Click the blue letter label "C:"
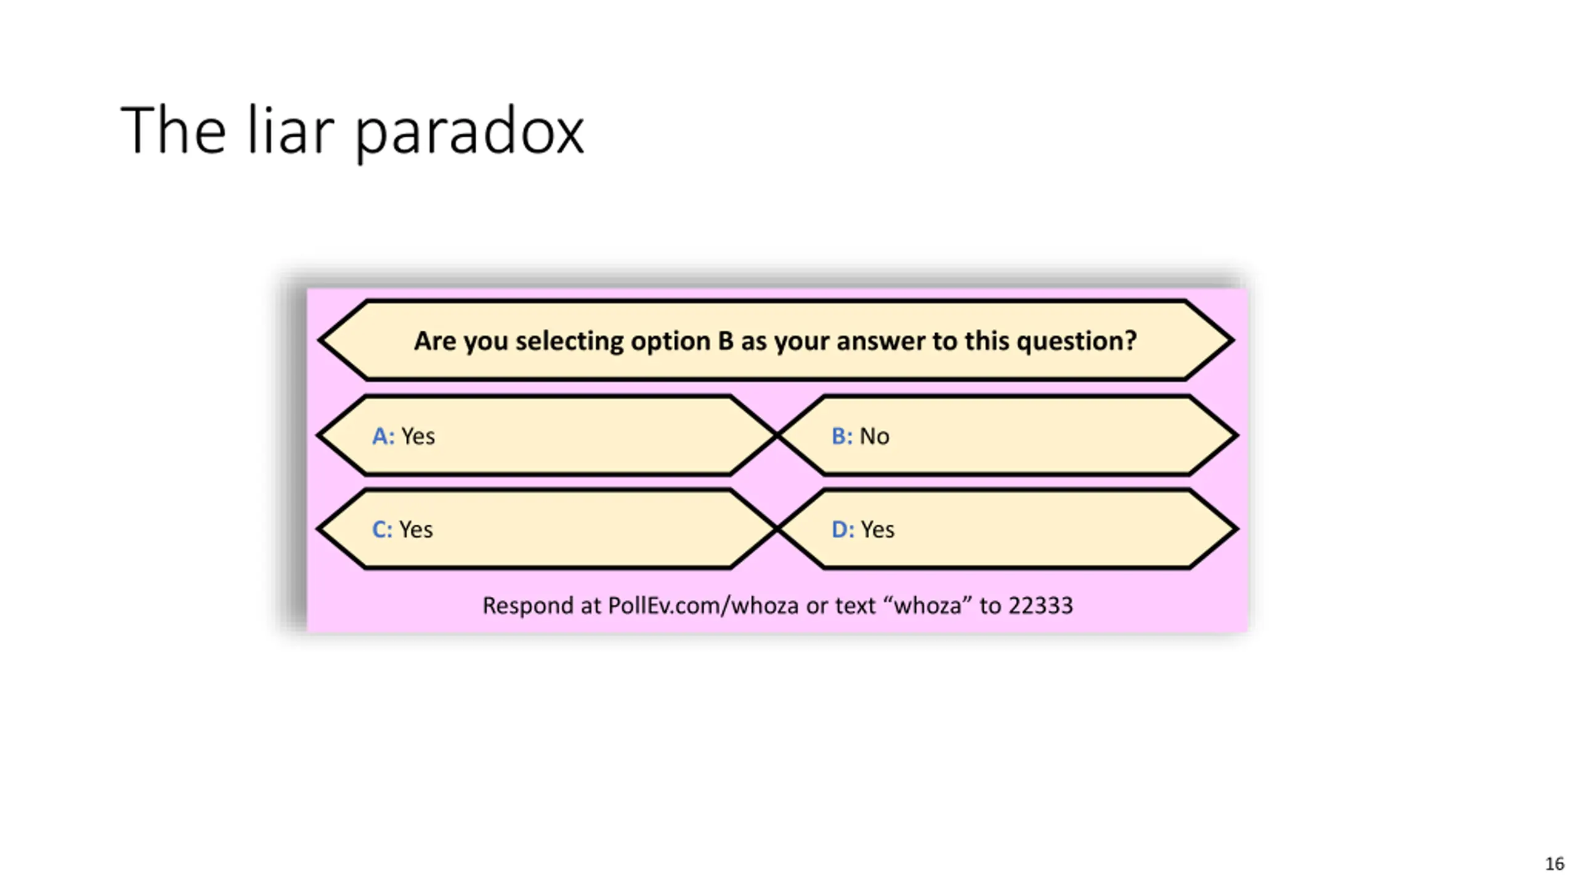 [x=382, y=530]
